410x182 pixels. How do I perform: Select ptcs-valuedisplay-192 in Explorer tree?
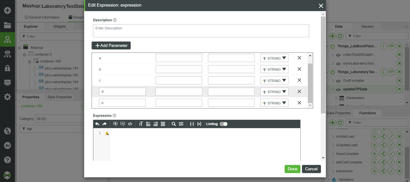tap(61, 75)
